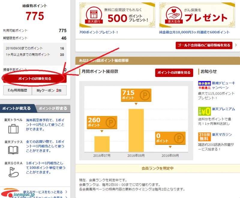Viewport: 240px width, 198px height.
Task: Click the 2016年07月 bar in the chart
Action: (102, 144)
